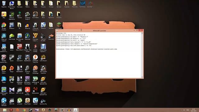
Task: Click inside the Minecraft Launcher log text area
Action: coord(99,55)
